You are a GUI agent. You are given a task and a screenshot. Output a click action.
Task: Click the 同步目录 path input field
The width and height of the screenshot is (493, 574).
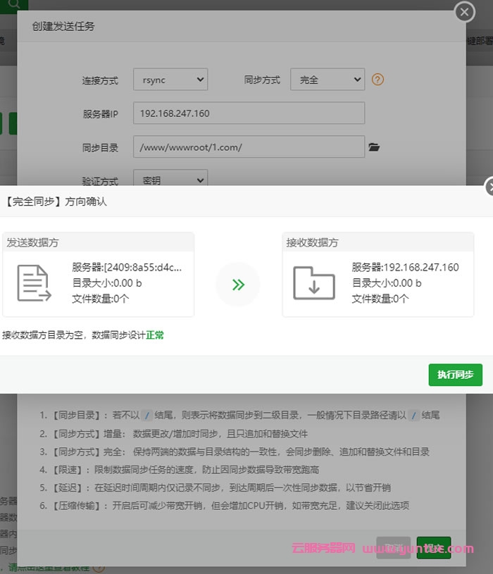coord(249,147)
